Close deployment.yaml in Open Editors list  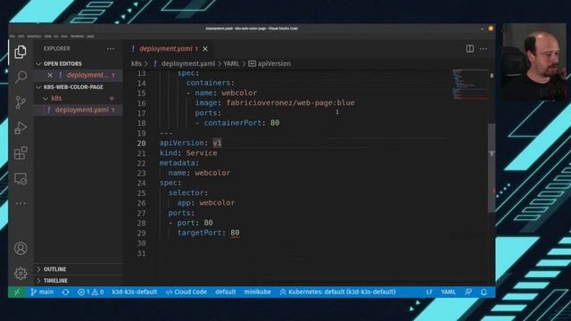tap(50, 75)
